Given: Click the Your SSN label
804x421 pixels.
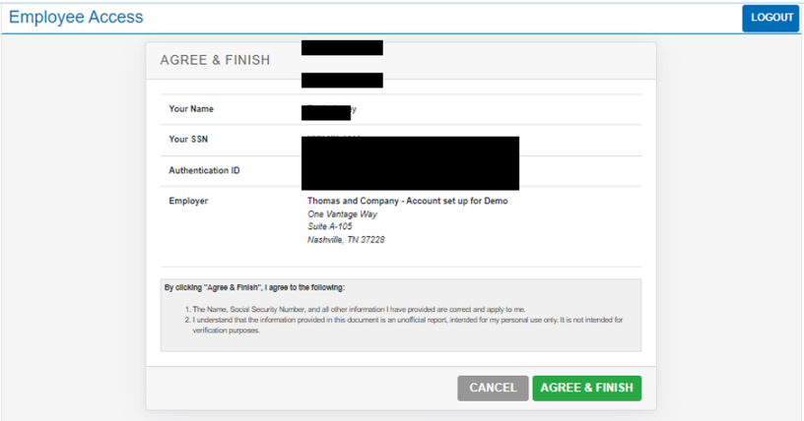Looking at the screenshot, I should pyautogui.click(x=188, y=140).
